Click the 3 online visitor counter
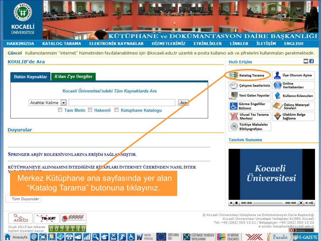This screenshot has height=241, width=321. pyautogui.click(x=301, y=231)
